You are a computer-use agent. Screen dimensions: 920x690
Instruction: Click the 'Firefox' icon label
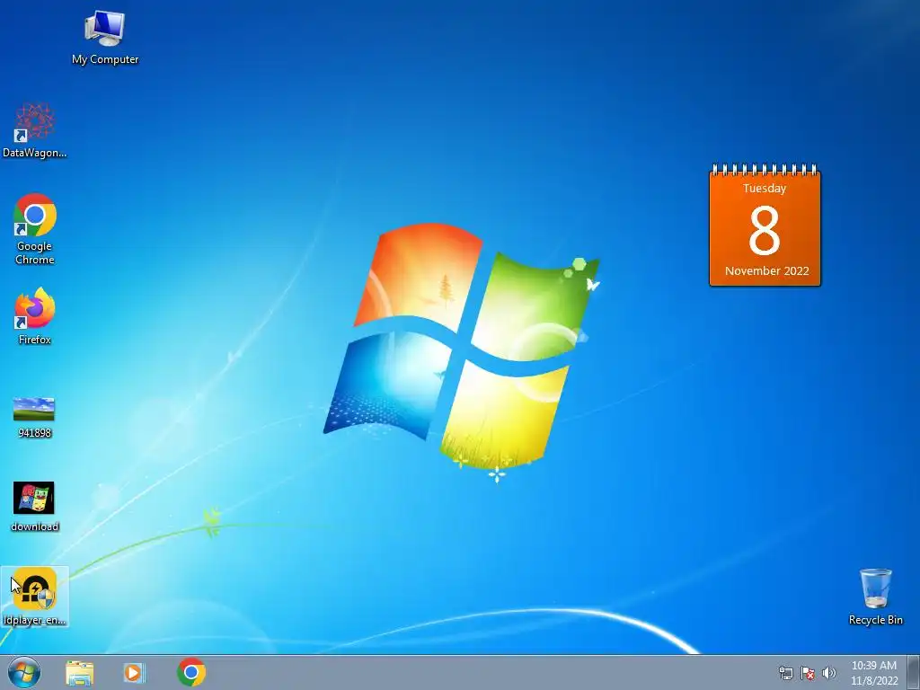[x=35, y=339]
